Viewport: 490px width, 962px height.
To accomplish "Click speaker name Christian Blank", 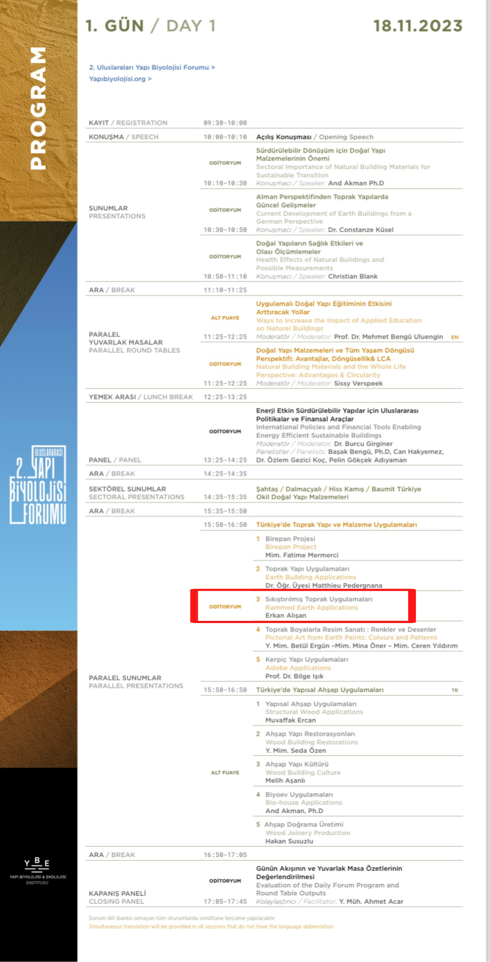I will [x=352, y=276].
